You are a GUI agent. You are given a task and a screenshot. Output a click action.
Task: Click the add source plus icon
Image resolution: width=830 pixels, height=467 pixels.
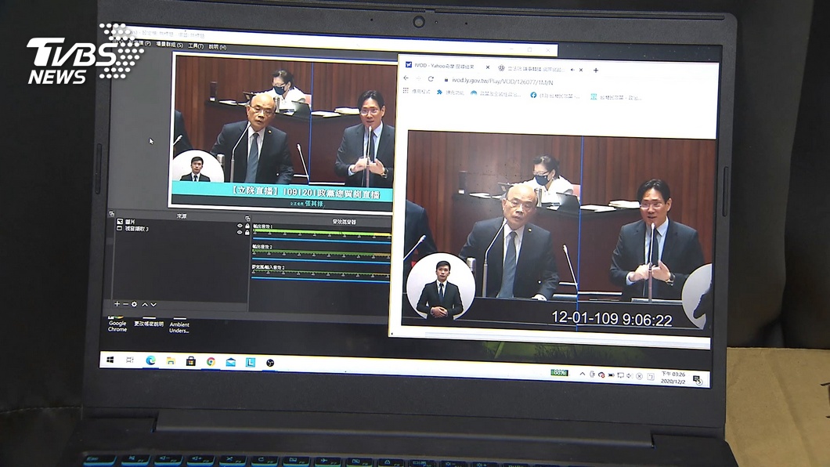[x=117, y=304]
